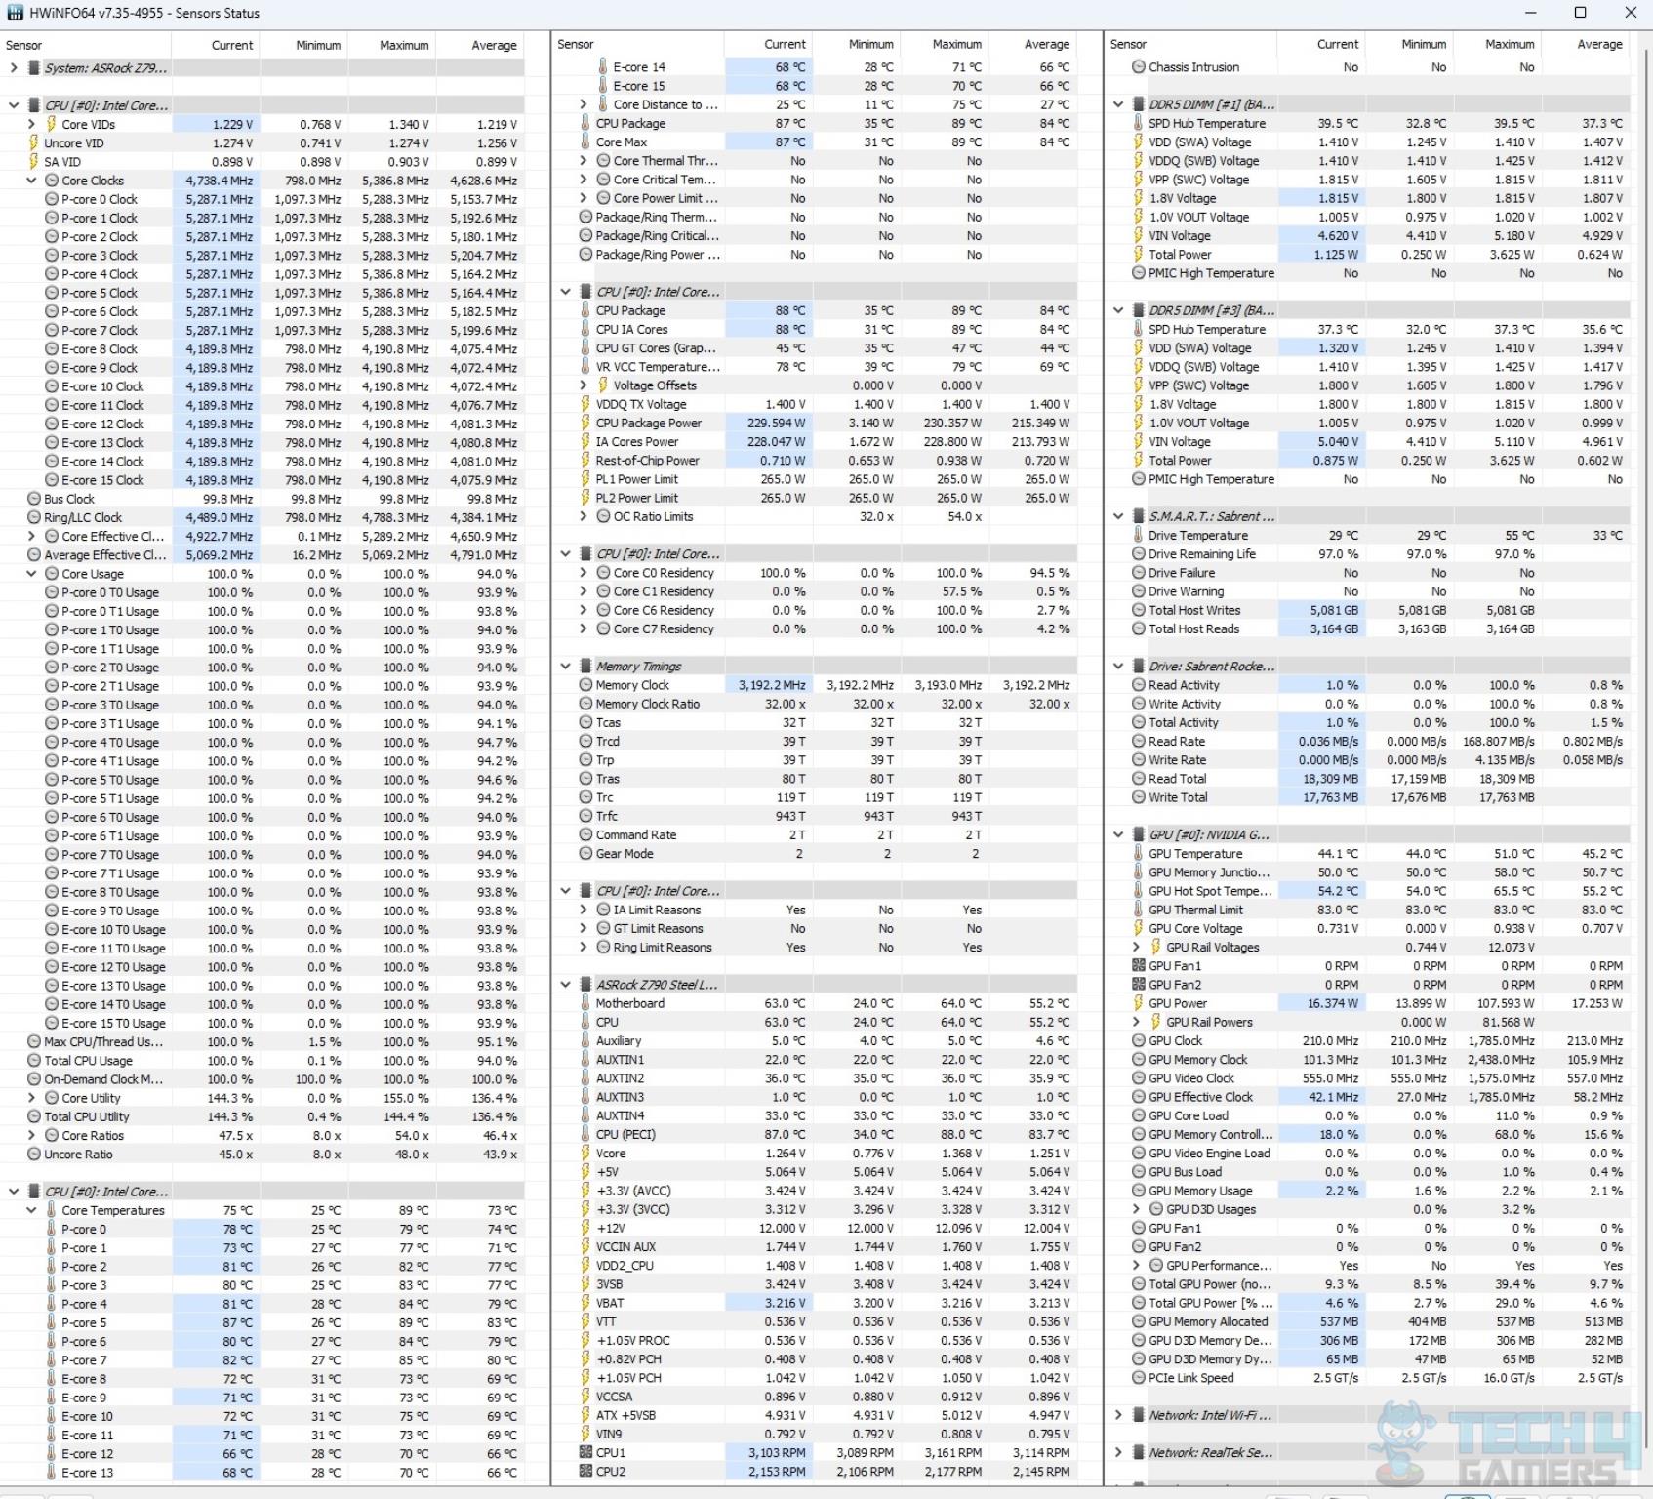Click lightning icon beside Uncore VID
The height and width of the screenshot is (1499, 1653).
click(34, 142)
